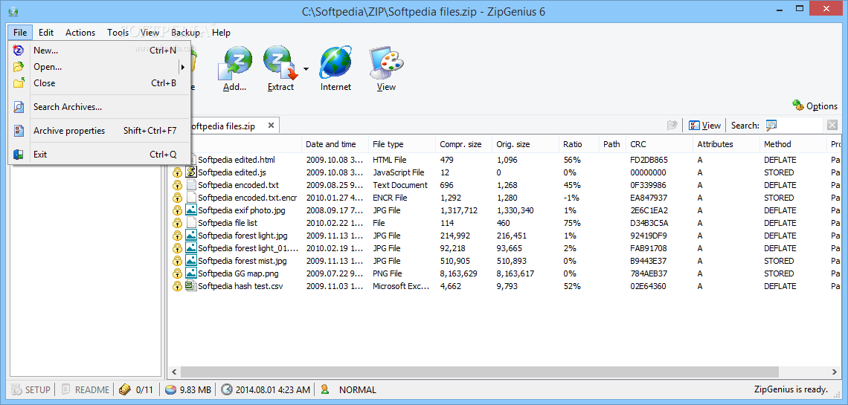848x405 pixels.
Task: Click the clock icon in status bar
Action: (227, 389)
